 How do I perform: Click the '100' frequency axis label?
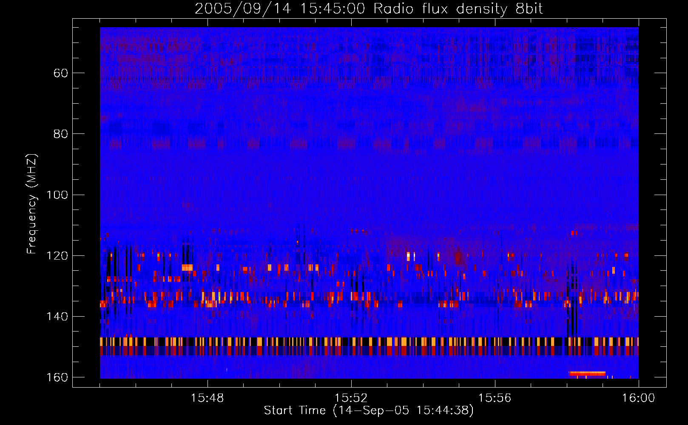[x=57, y=195]
